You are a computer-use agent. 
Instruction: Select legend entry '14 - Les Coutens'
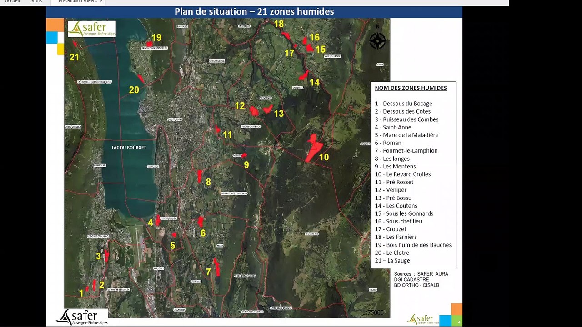pos(396,206)
